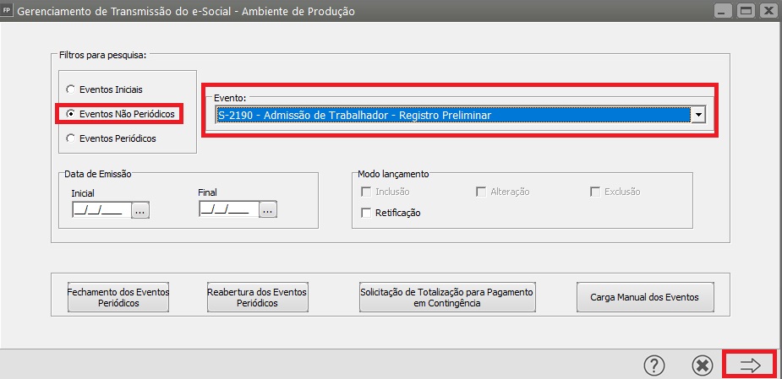Click the cancel X circle icon

point(703,365)
